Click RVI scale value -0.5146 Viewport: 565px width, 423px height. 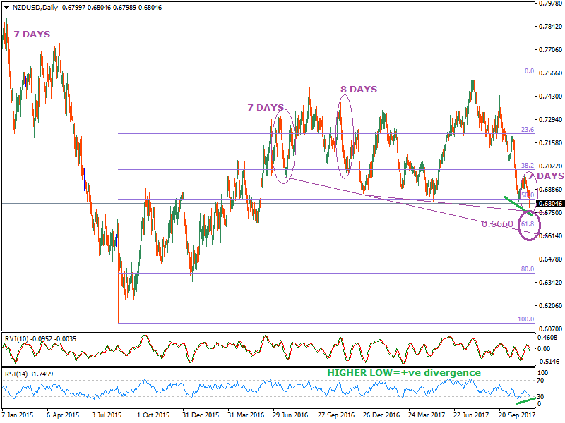point(547,361)
